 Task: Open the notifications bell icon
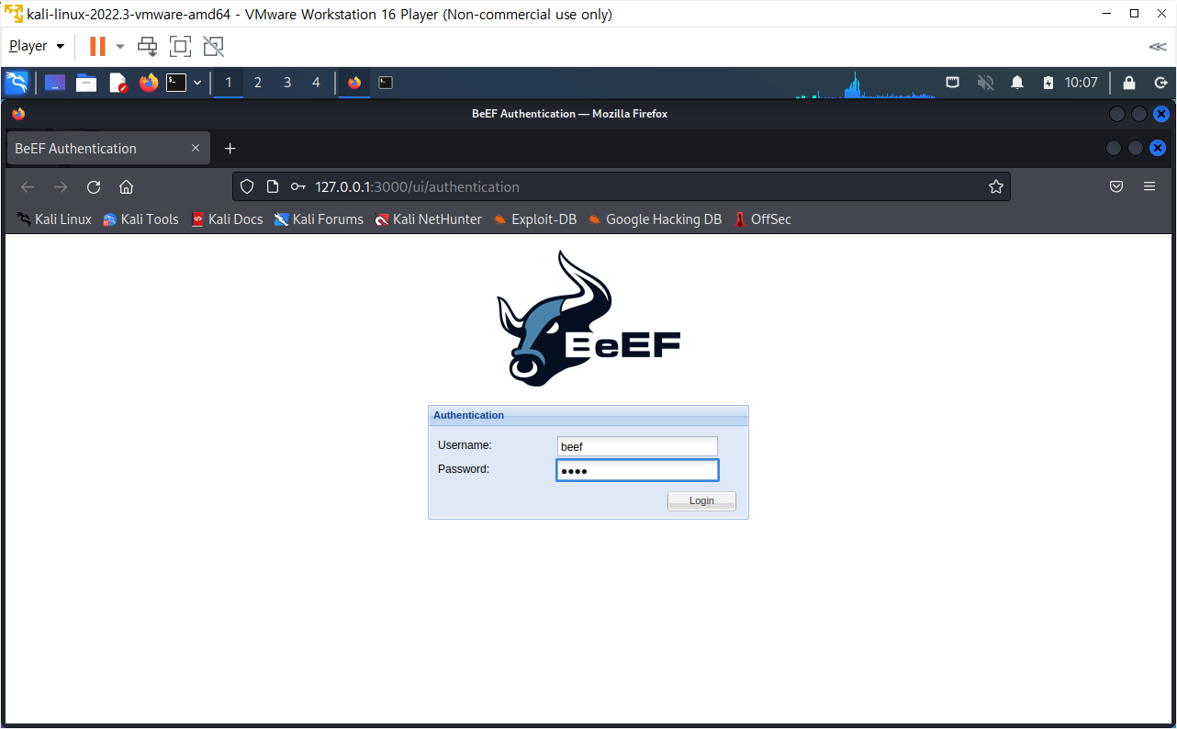coord(1017,83)
